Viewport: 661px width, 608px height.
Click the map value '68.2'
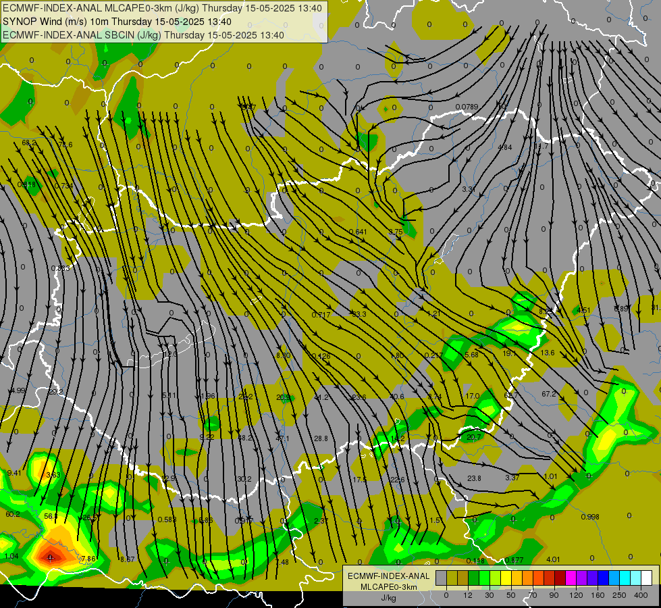[x=28, y=143]
